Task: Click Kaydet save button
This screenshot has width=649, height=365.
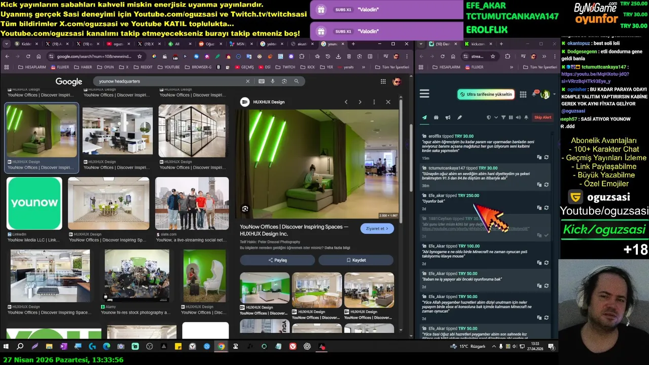Action: coord(356,260)
